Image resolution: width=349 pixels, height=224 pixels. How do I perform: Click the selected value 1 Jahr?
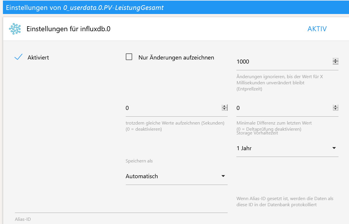click(x=244, y=148)
